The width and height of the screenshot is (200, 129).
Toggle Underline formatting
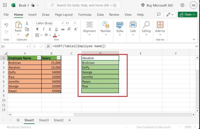50,29
